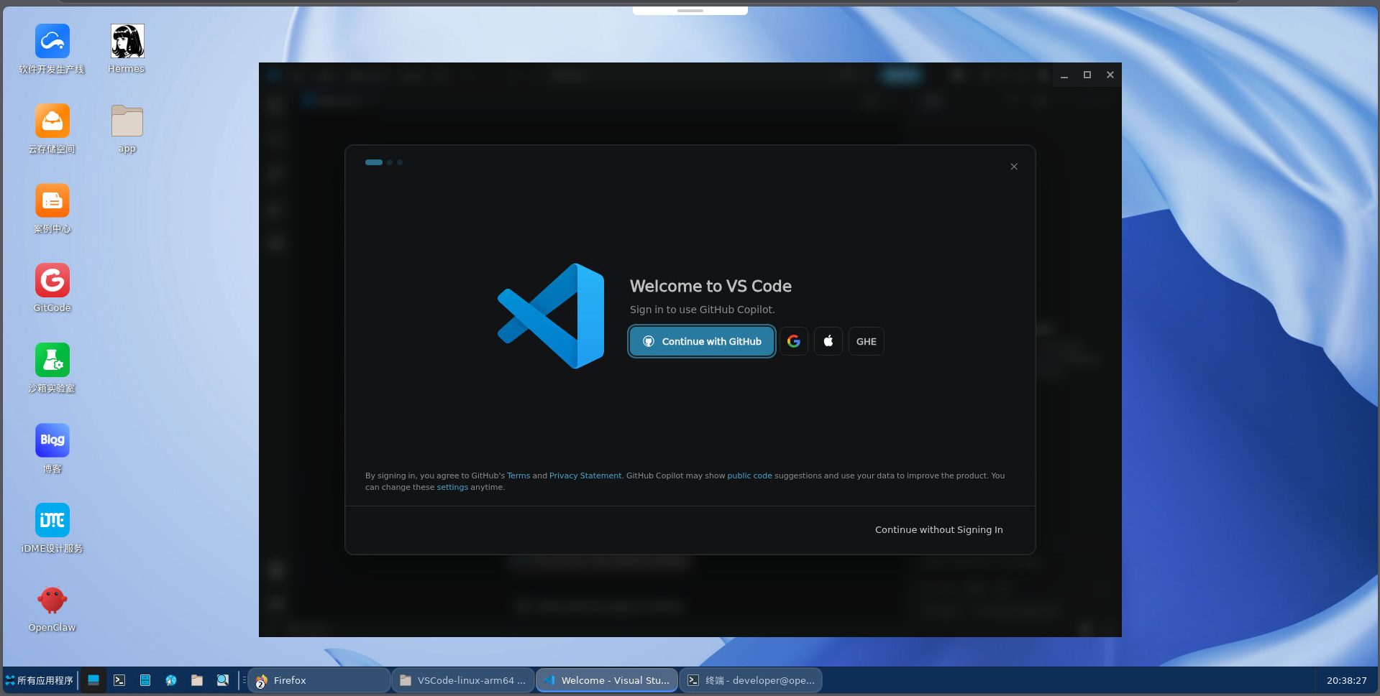Image resolution: width=1380 pixels, height=696 pixels.
Task: Switch to the Firefox taskbar window
Action: [319, 680]
